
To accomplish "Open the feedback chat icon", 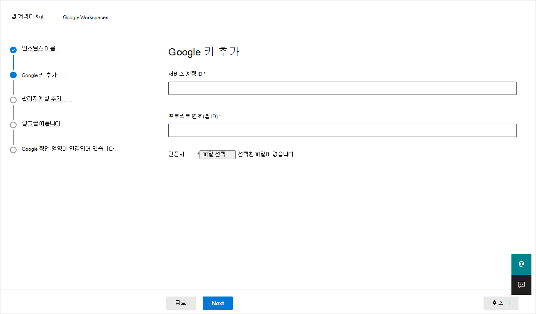I will 521,285.
